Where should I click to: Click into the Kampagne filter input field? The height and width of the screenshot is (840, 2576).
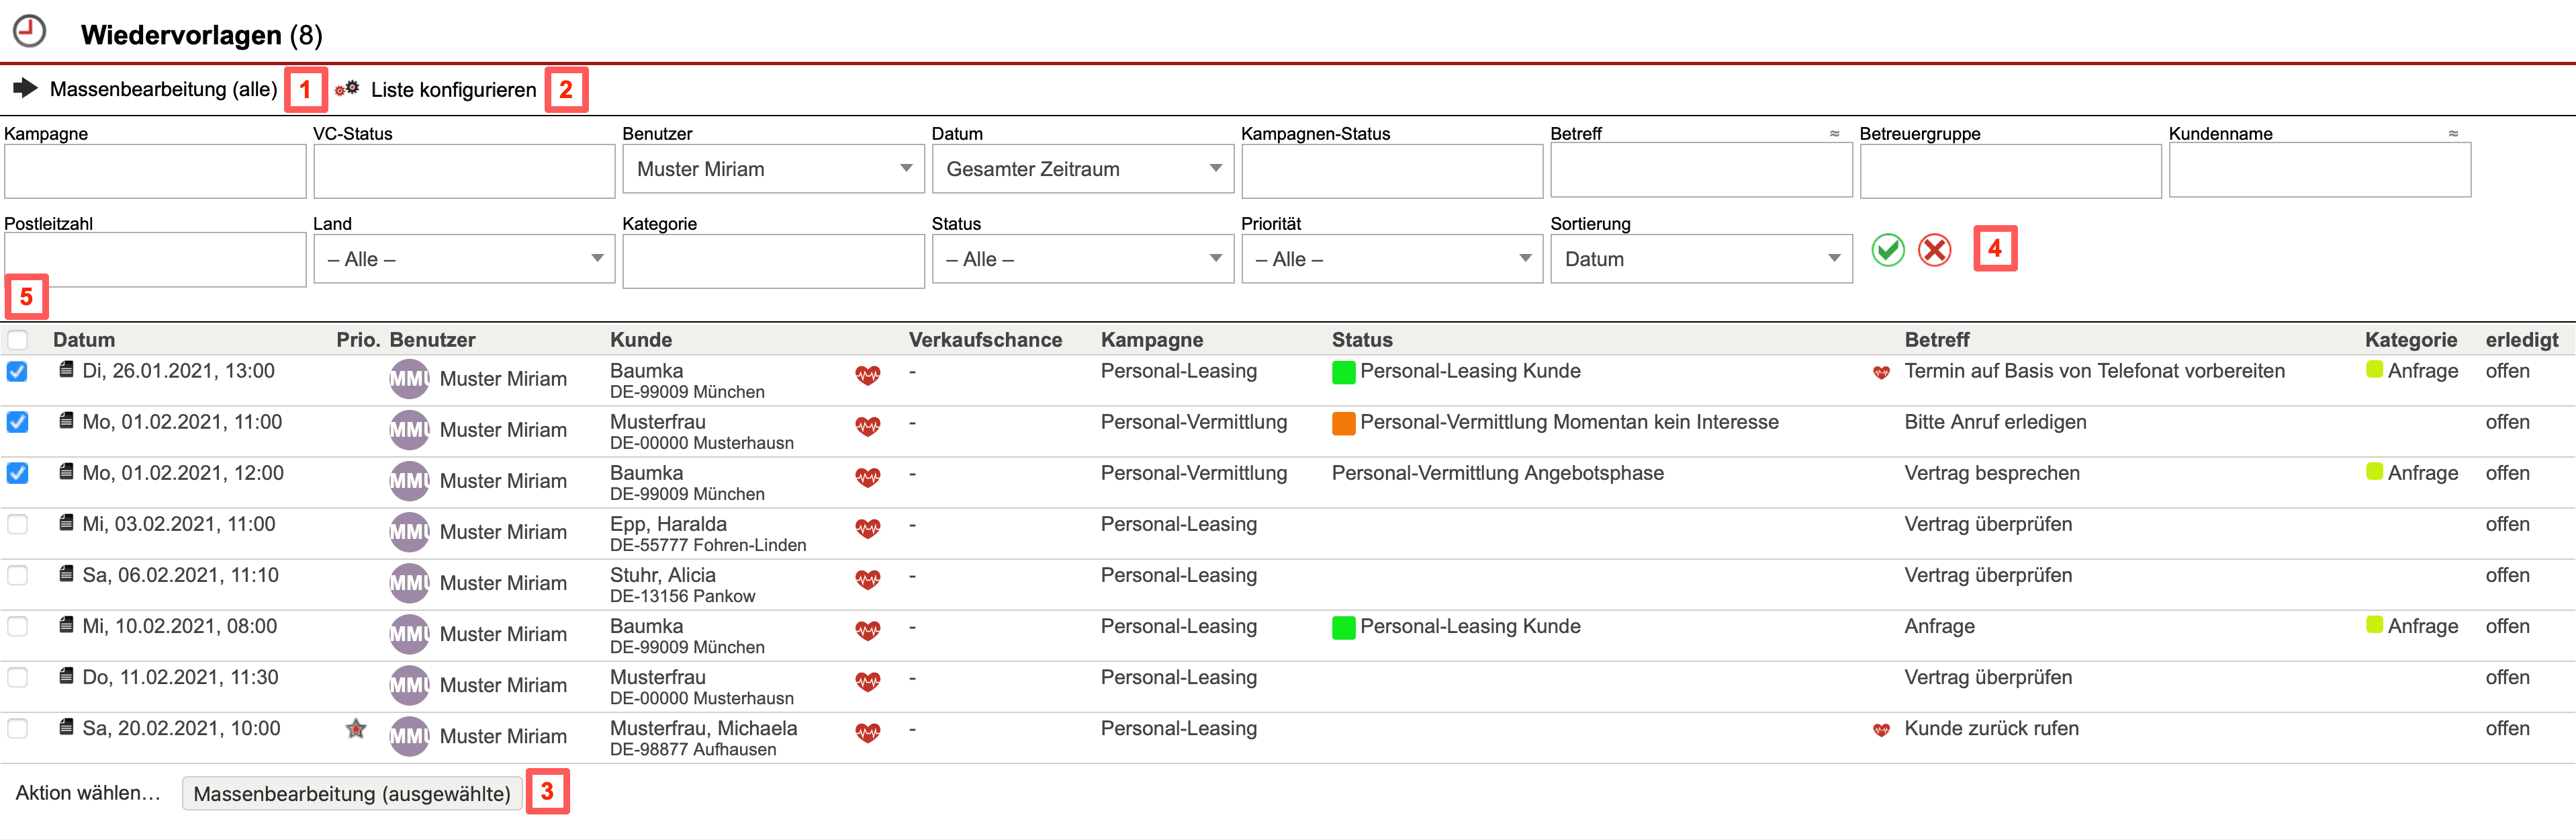coord(155,171)
